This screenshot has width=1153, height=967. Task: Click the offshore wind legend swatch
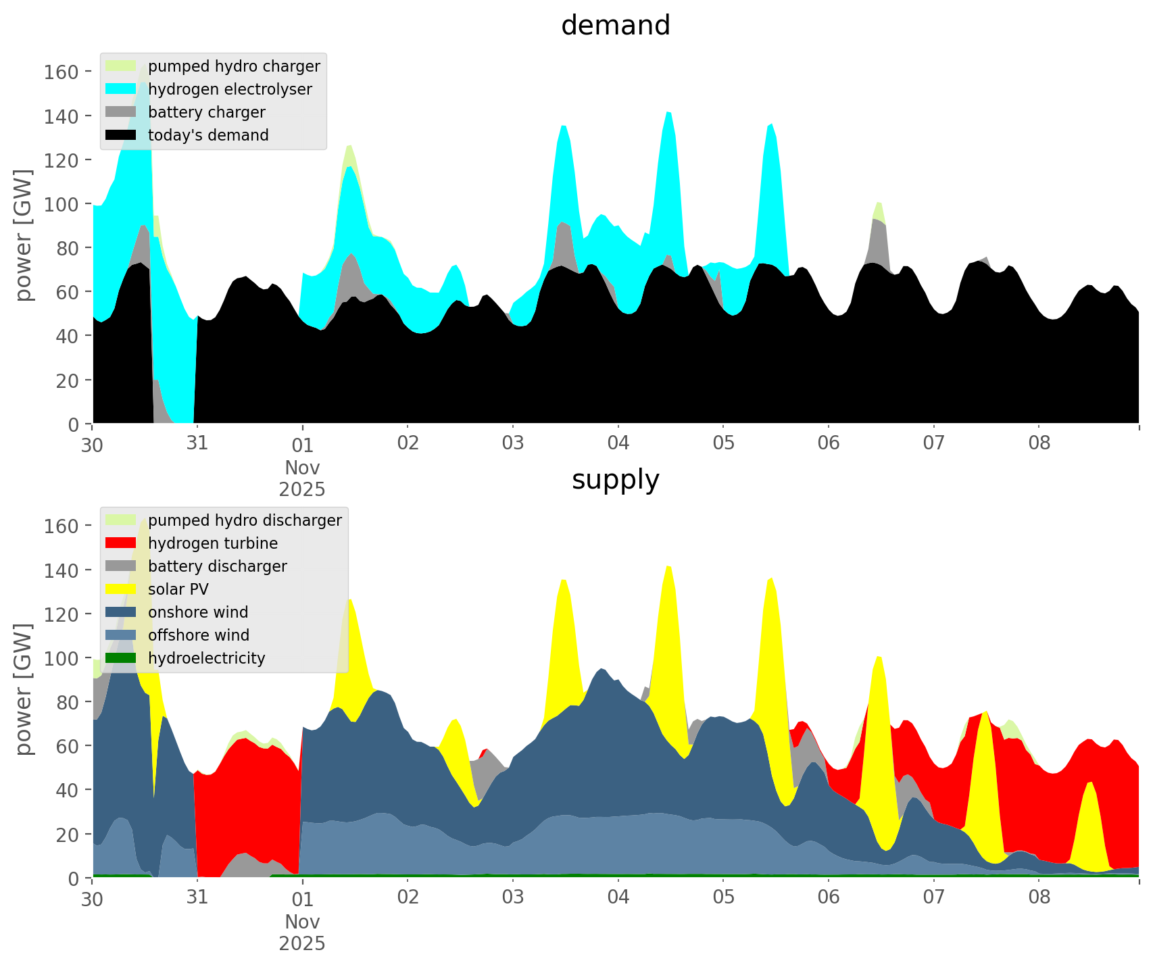coord(121,635)
